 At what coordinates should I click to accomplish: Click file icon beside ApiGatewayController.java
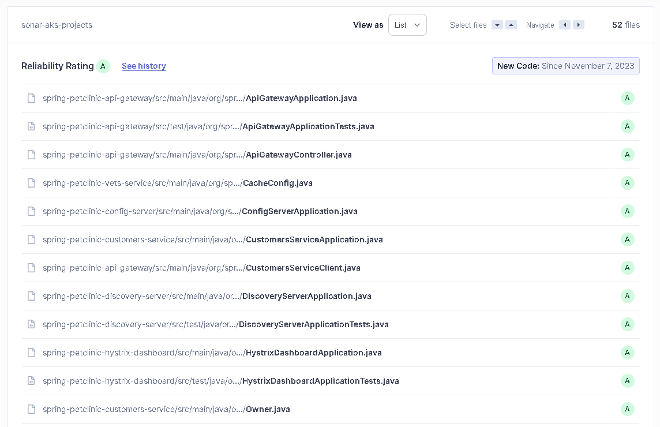(x=31, y=155)
